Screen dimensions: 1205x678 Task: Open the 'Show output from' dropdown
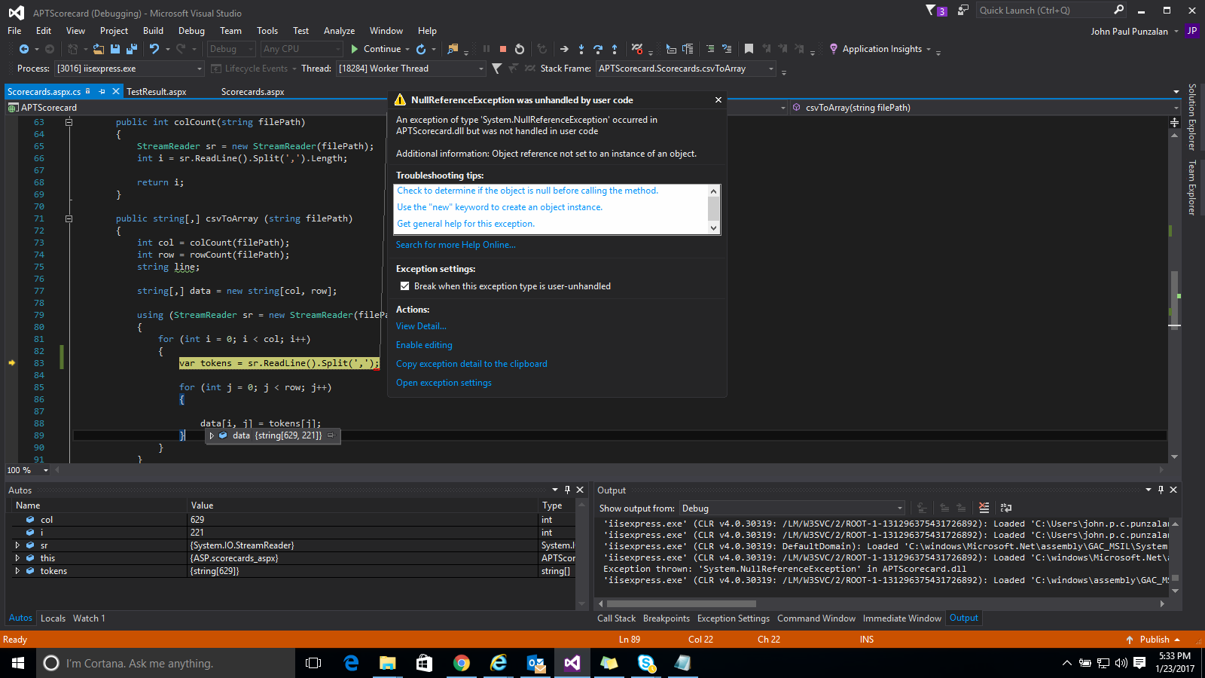coord(792,508)
